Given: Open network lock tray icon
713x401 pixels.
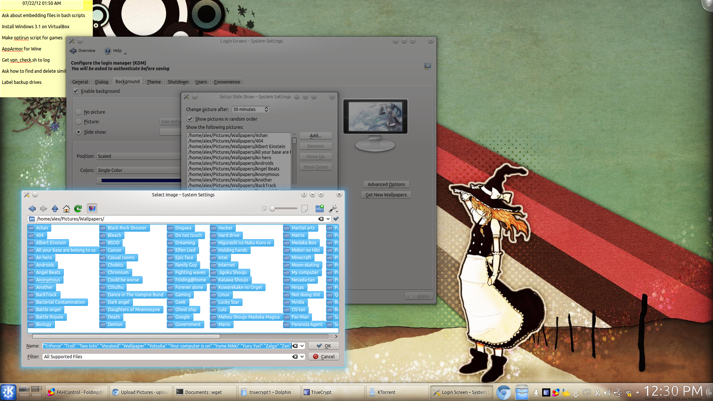Looking at the screenshot, I should click(x=628, y=393).
